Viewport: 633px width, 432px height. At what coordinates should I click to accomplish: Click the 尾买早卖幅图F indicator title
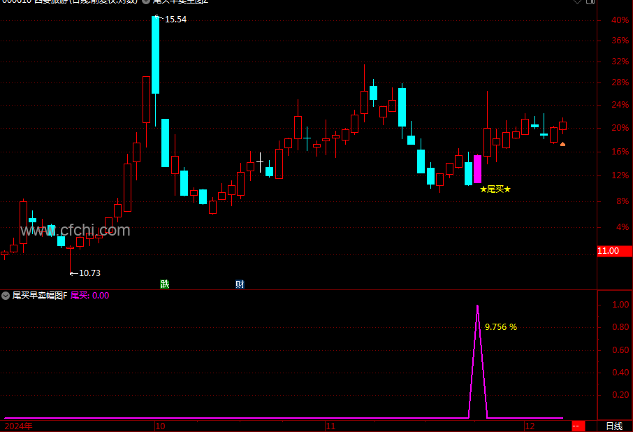pos(40,296)
